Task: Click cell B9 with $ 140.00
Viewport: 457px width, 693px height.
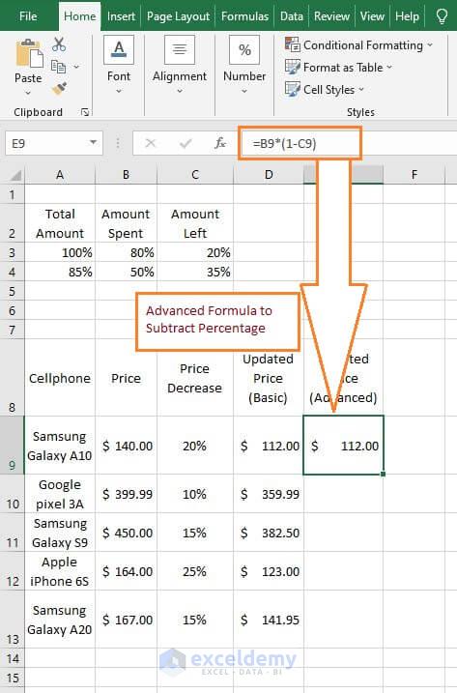Action: pyautogui.click(x=126, y=445)
